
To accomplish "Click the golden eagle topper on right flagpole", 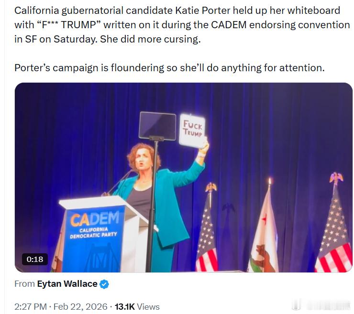I will pos(336,178).
